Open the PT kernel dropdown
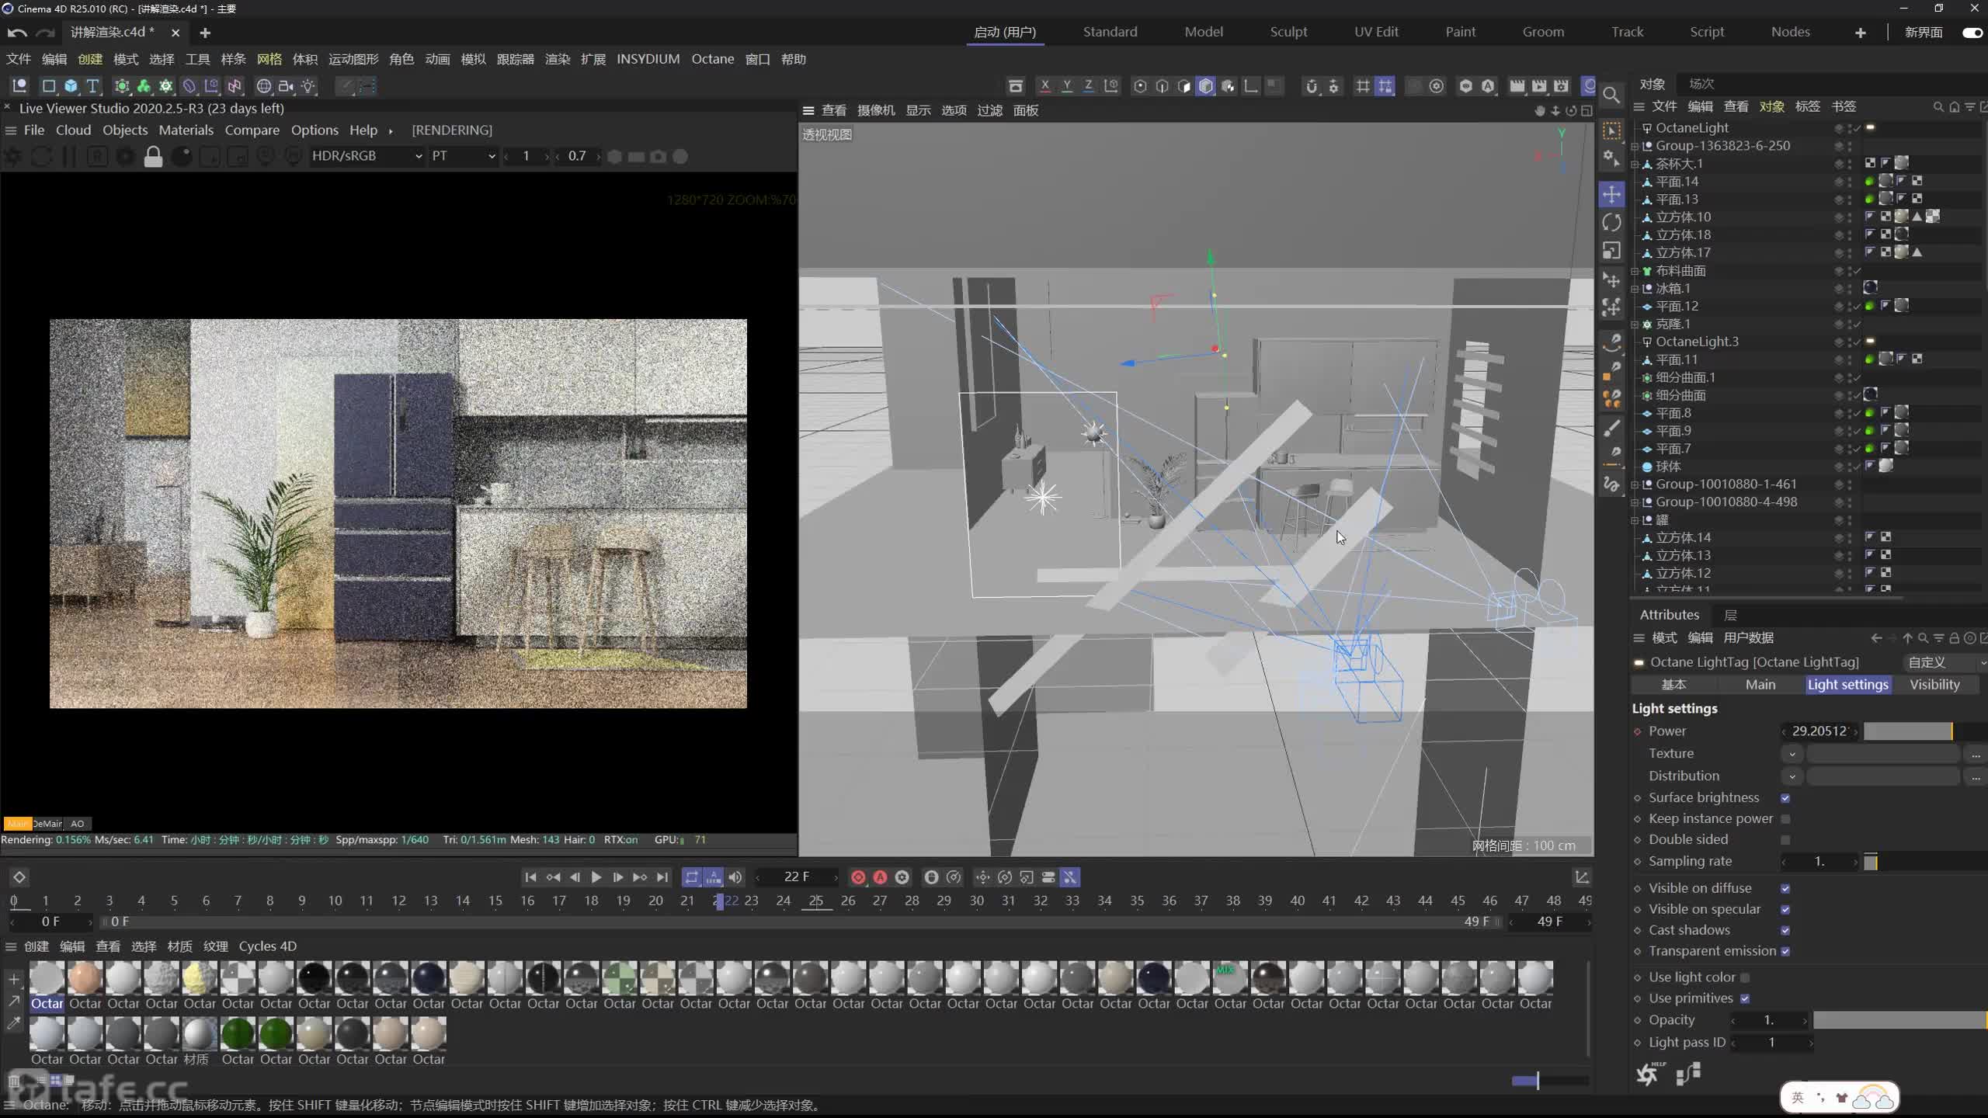The height and width of the screenshot is (1118, 1988). 463,156
